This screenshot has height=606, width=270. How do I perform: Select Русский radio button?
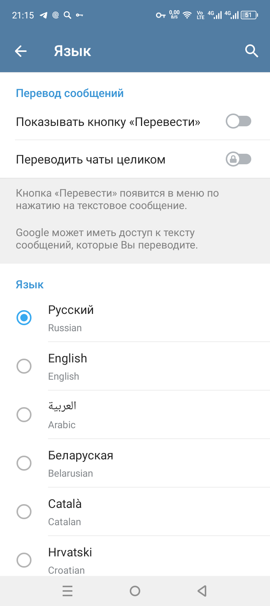click(x=24, y=318)
